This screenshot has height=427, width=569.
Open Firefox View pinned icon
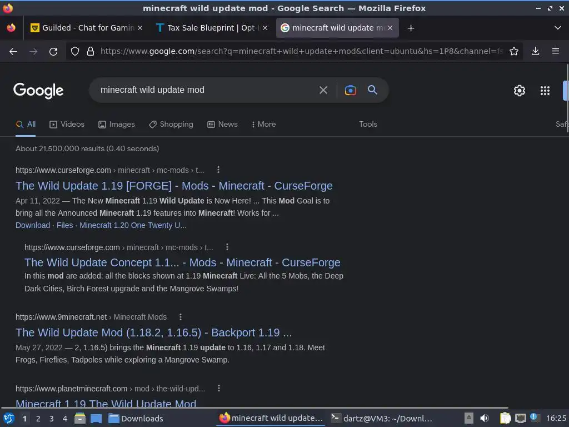pyautogui.click(x=11, y=28)
